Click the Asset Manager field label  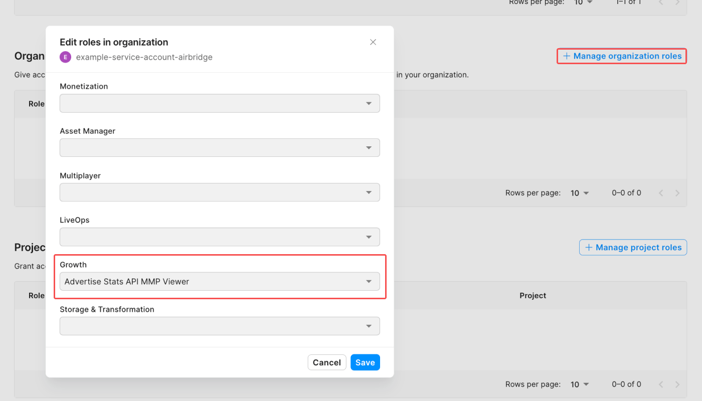point(87,131)
